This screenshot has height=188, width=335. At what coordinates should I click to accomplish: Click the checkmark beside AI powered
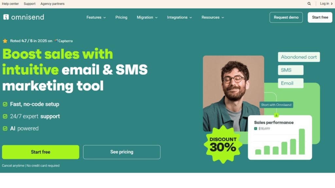5,129
